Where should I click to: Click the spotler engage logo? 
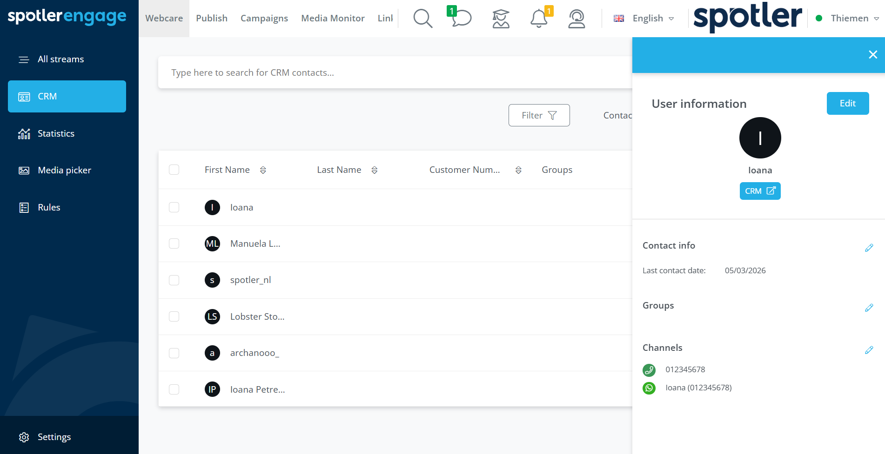67,17
